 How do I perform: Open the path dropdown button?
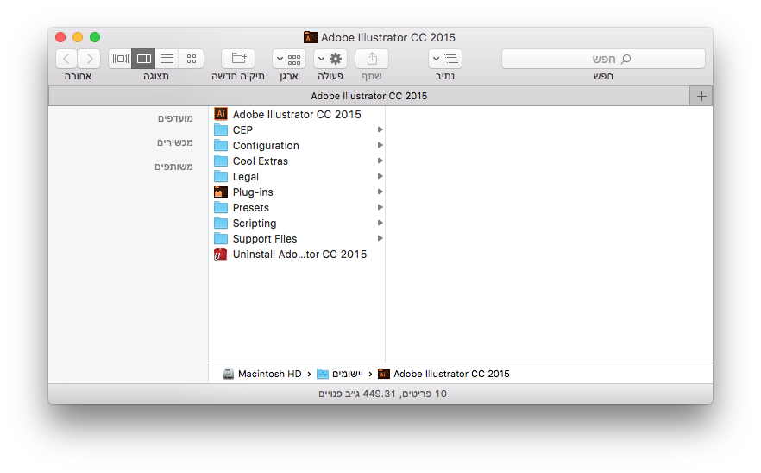[x=445, y=59]
